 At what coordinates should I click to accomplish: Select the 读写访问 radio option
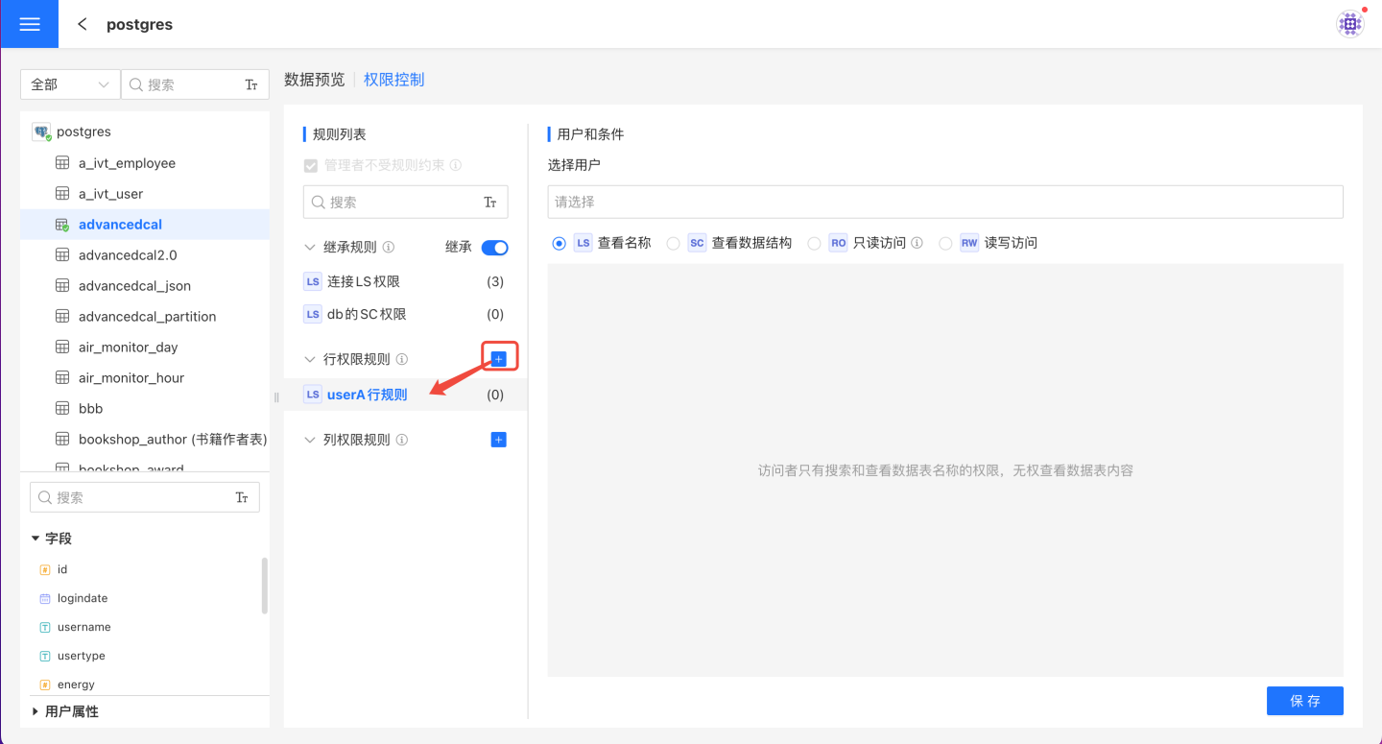coord(945,244)
